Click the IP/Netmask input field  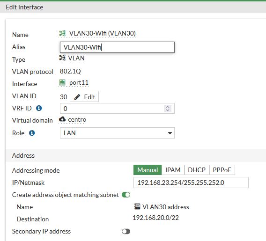point(191,183)
